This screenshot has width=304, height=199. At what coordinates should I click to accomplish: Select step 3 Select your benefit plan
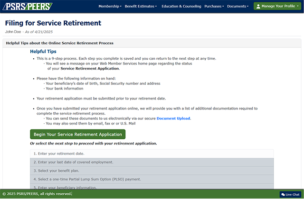click(x=152, y=171)
